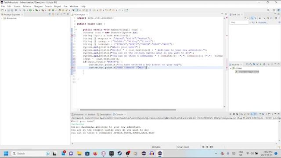Open the Debug button dropdown arrow
The width and height of the screenshot is (281, 158).
[27, 10]
